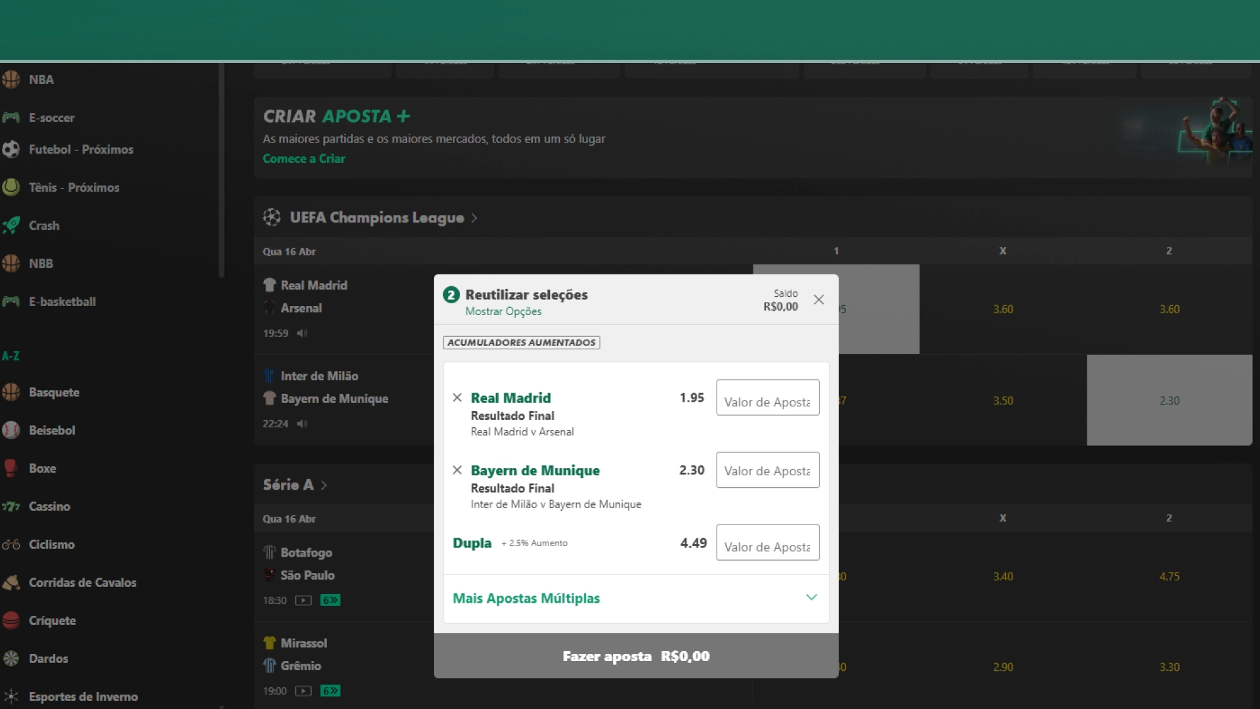The image size is (1260, 709).
Task: Click the E-soccer gamepad icon
Action: (x=10, y=118)
